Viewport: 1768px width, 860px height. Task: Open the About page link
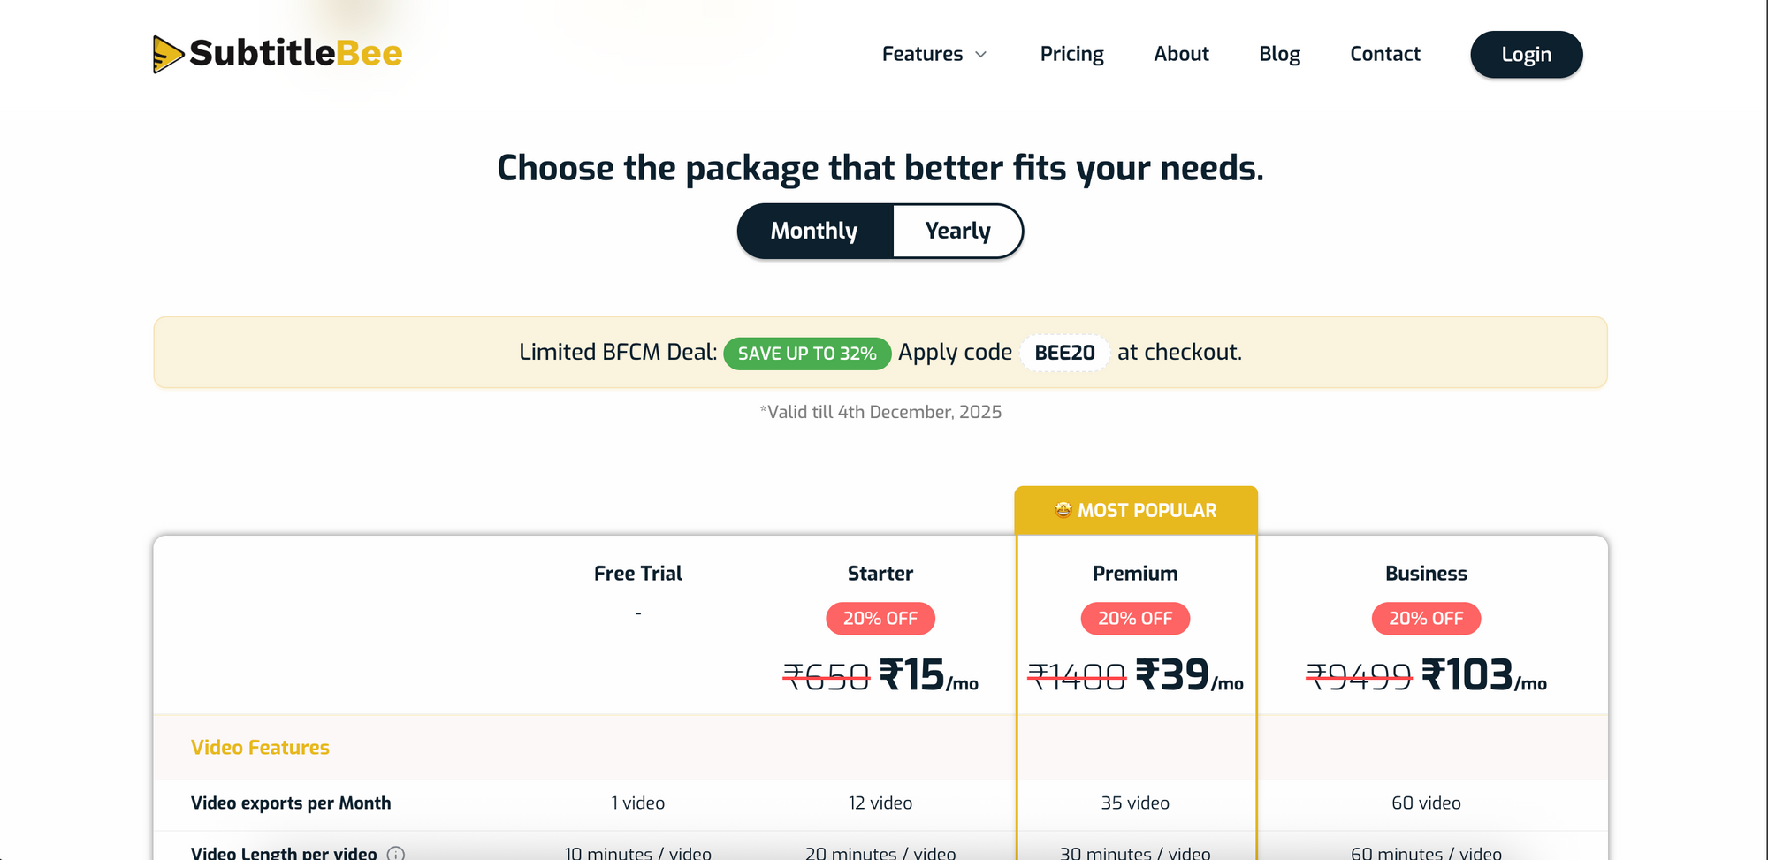1181,55
